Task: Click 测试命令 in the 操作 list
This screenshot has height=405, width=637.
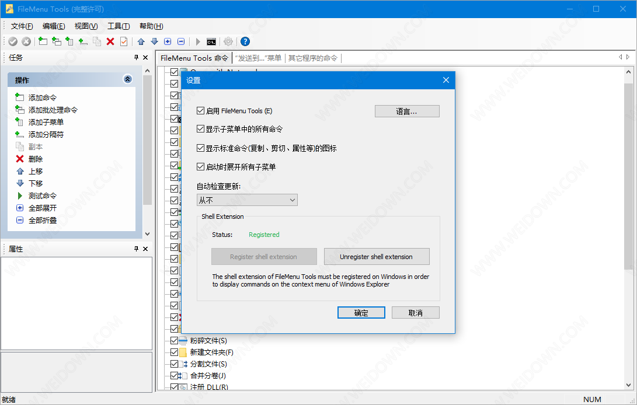Action: click(x=42, y=196)
